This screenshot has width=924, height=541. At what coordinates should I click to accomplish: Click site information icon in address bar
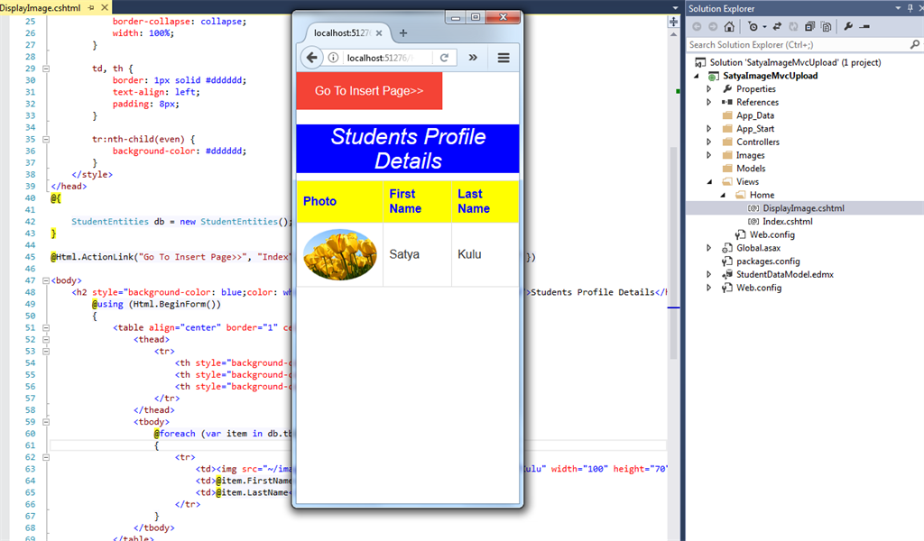coord(333,58)
